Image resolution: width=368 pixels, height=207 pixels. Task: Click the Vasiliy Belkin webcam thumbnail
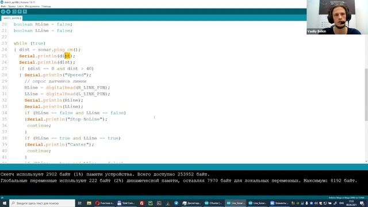coord(338,17)
